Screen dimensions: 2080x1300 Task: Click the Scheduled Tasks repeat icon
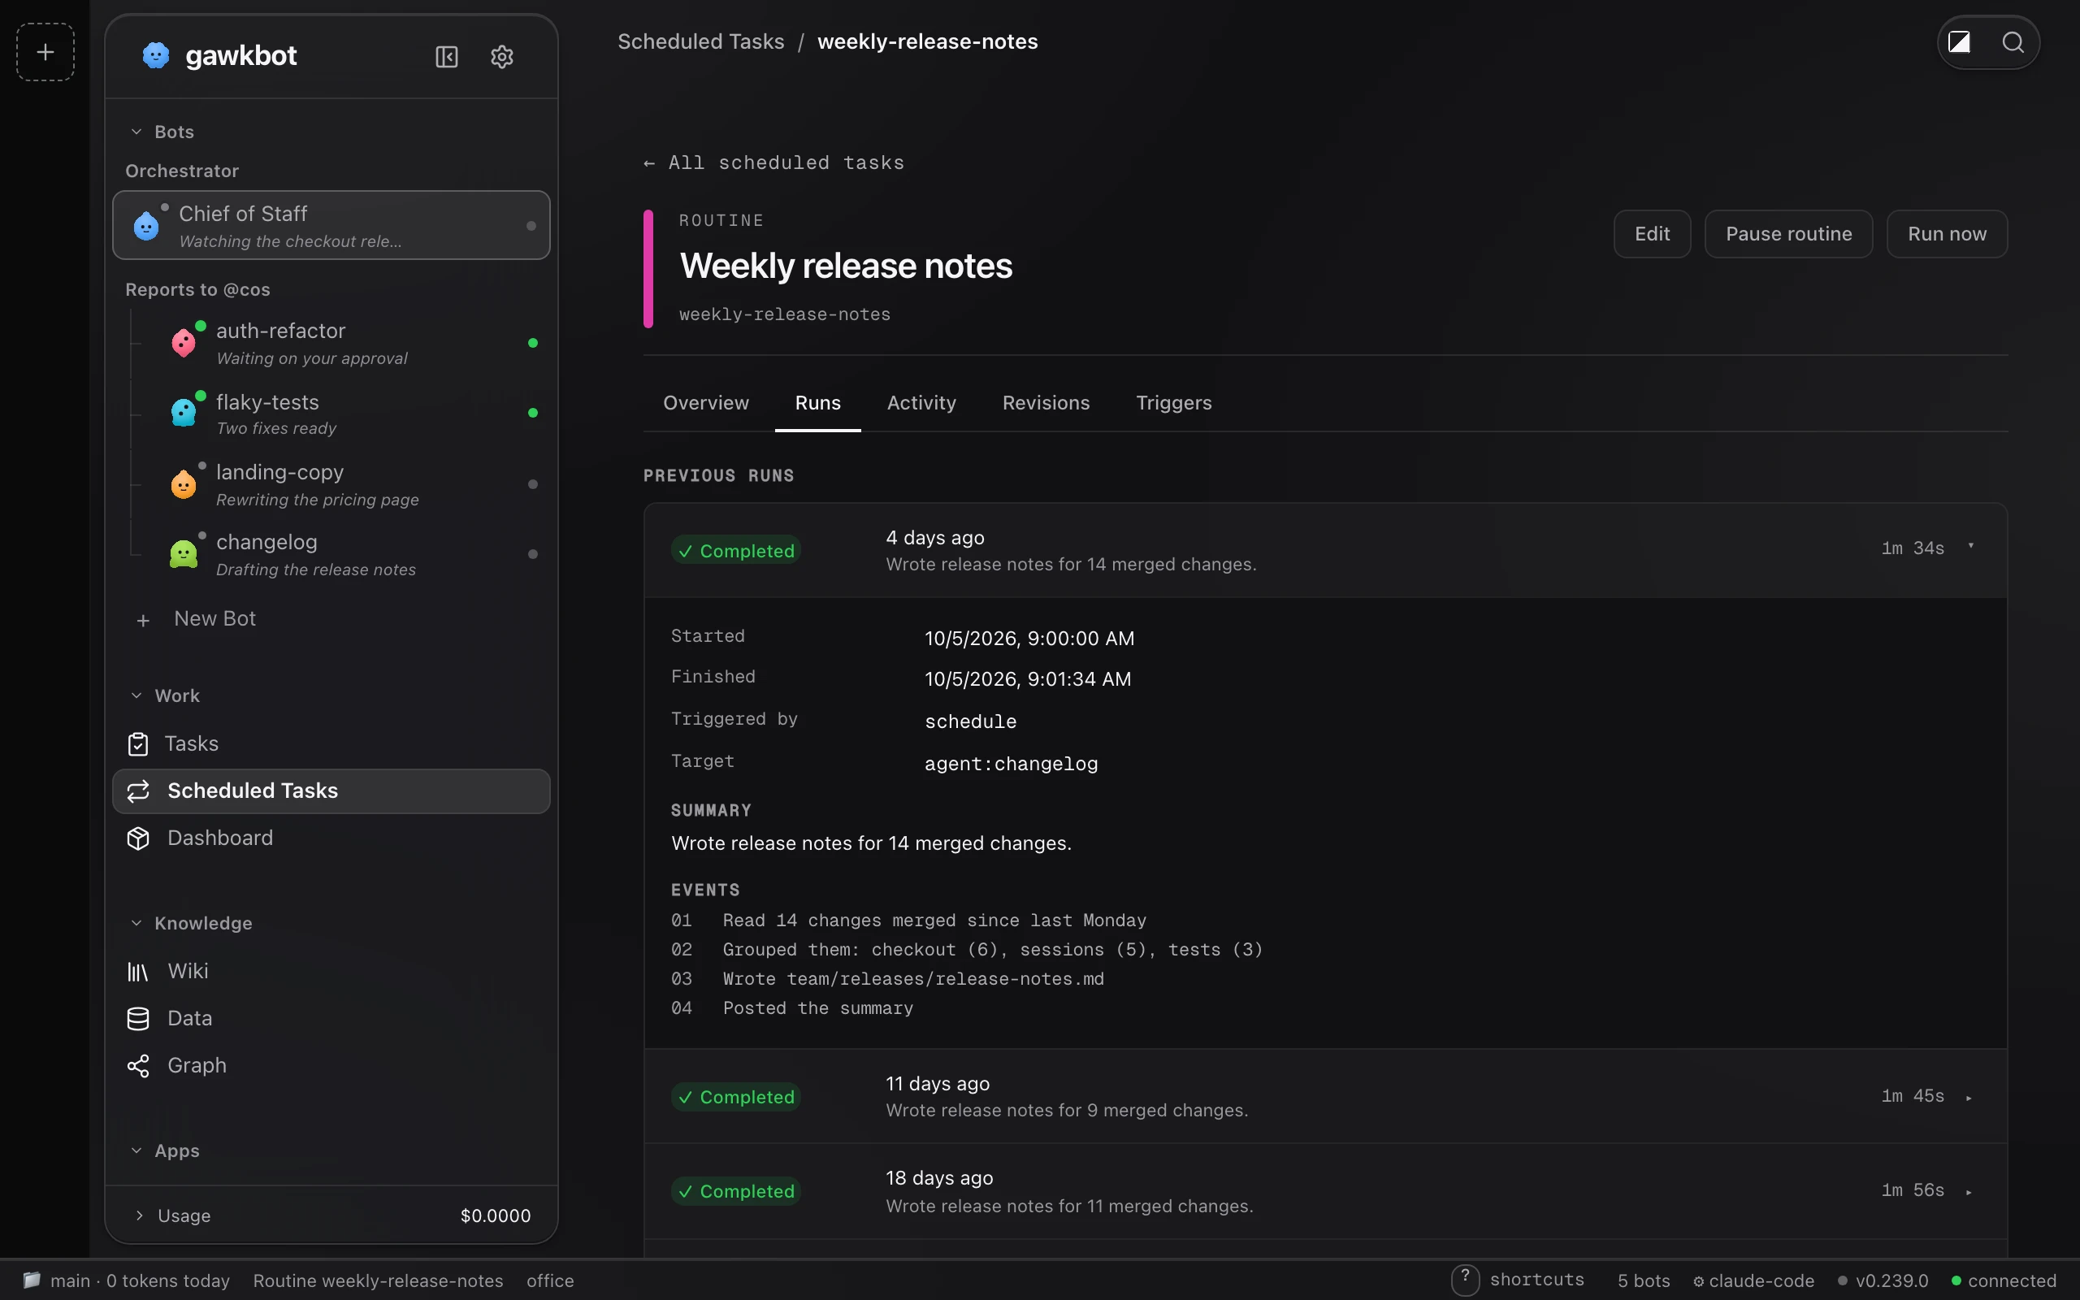point(138,791)
